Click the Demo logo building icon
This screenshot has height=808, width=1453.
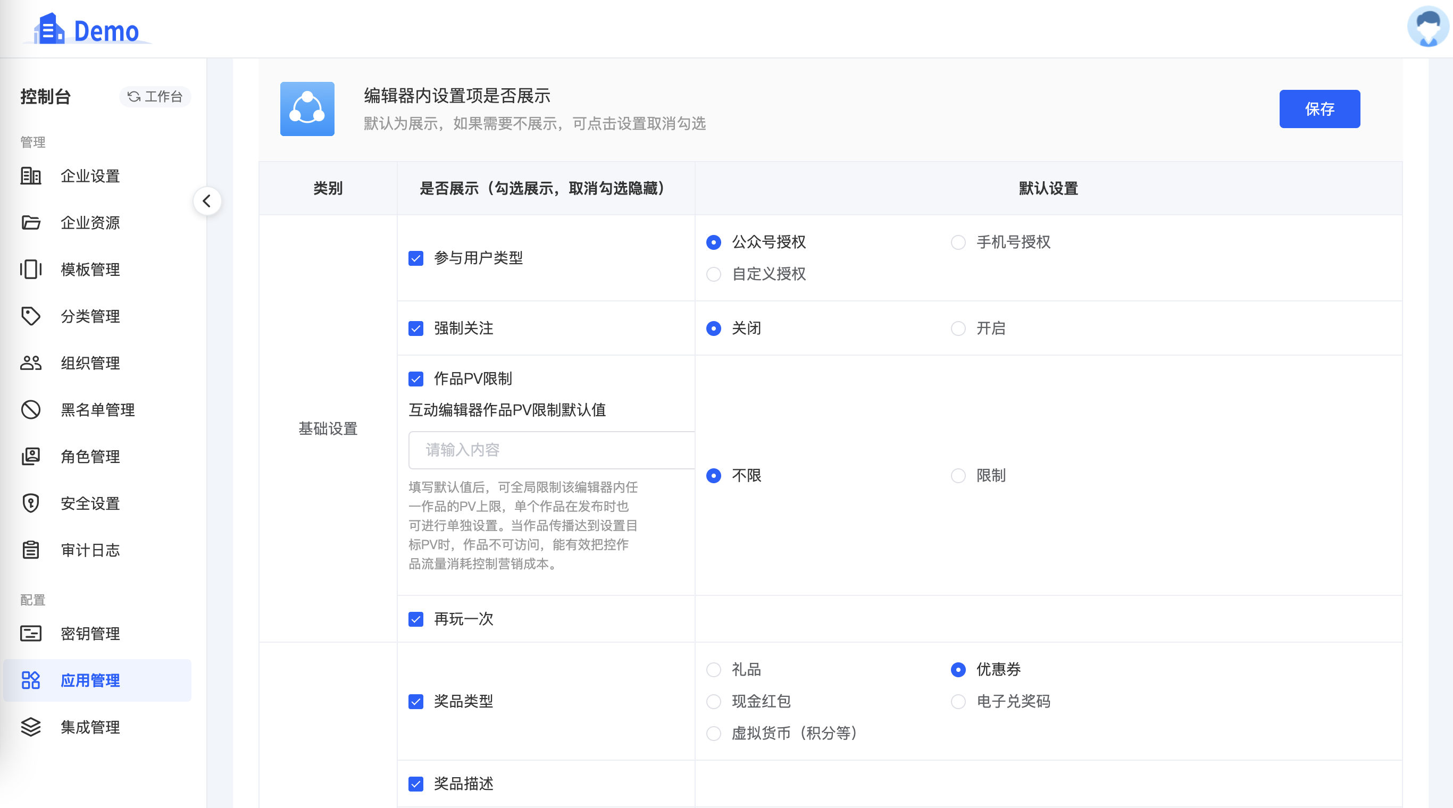pos(48,28)
